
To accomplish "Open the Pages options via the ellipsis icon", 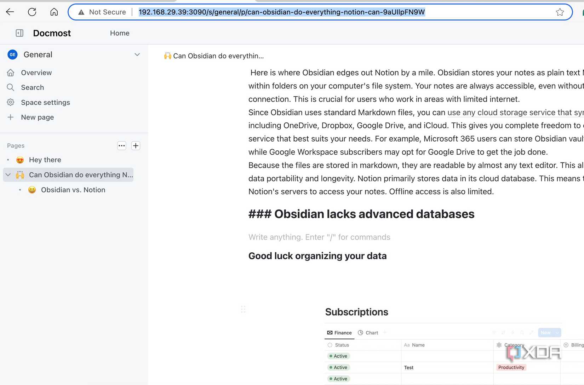I will click(x=121, y=145).
